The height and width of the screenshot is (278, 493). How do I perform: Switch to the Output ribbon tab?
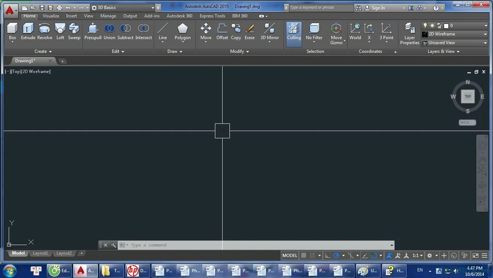130,16
